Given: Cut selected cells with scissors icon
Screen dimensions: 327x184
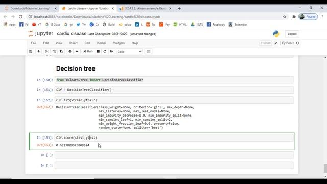Looking at the screenshot, I should click(x=46, y=51).
